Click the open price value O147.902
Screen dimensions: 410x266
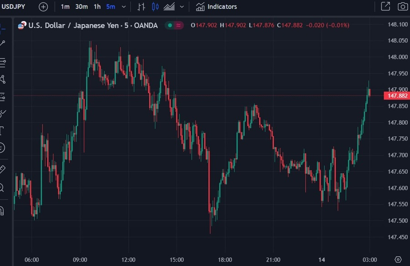pos(204,25)
